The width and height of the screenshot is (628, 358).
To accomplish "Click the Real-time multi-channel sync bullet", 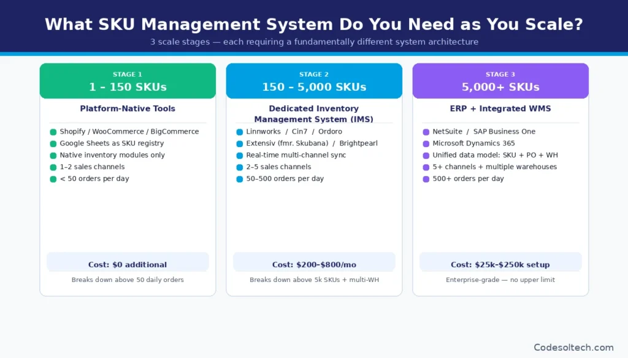I will [x=296, y=155].
